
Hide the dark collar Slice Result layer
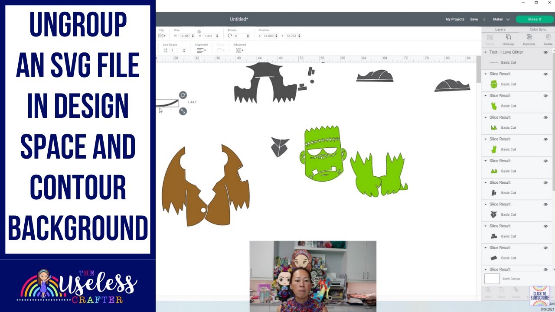[545, 204]
